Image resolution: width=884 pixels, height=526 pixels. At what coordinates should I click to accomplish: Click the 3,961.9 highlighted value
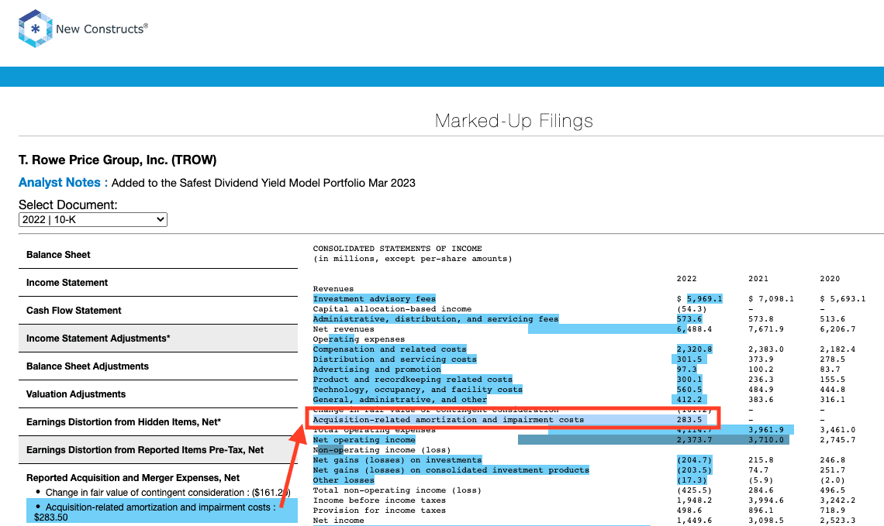point(766,430)
